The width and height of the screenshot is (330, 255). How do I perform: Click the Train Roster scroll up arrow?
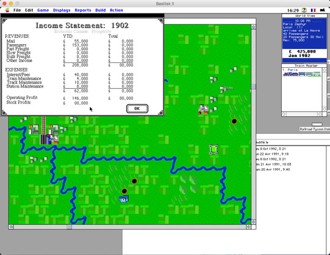(324, 70)
